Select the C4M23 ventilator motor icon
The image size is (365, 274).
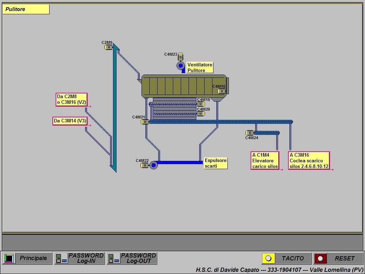180,56
